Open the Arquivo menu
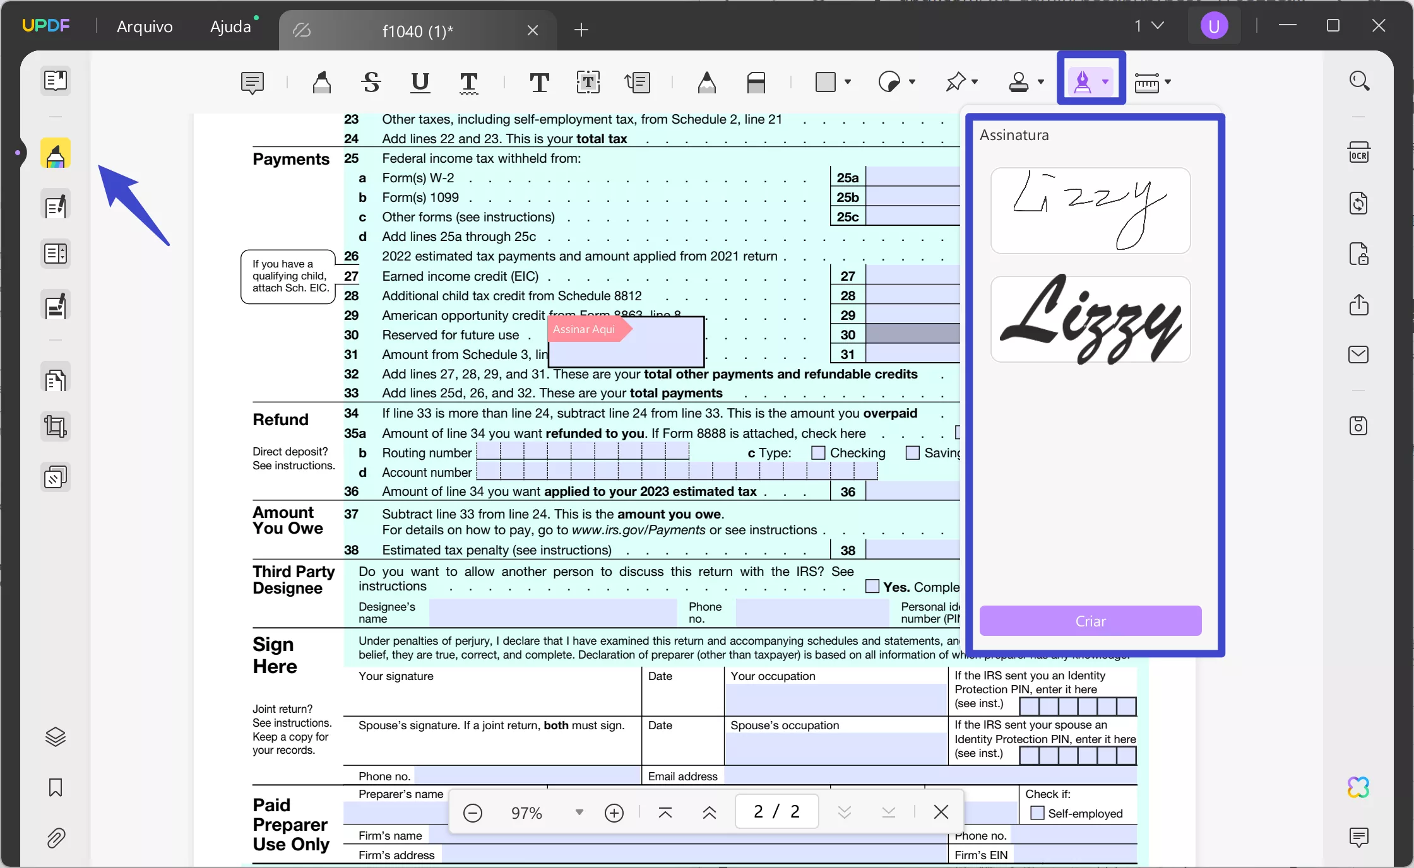The width and height of the screenshot is (1414, 868). pos(144,26)
